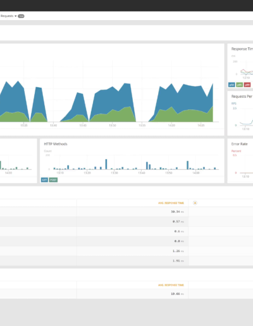Toggle the p95 response time series
Image resolution: width=253 pixels, height=326 pixels.
click(239, 85)
